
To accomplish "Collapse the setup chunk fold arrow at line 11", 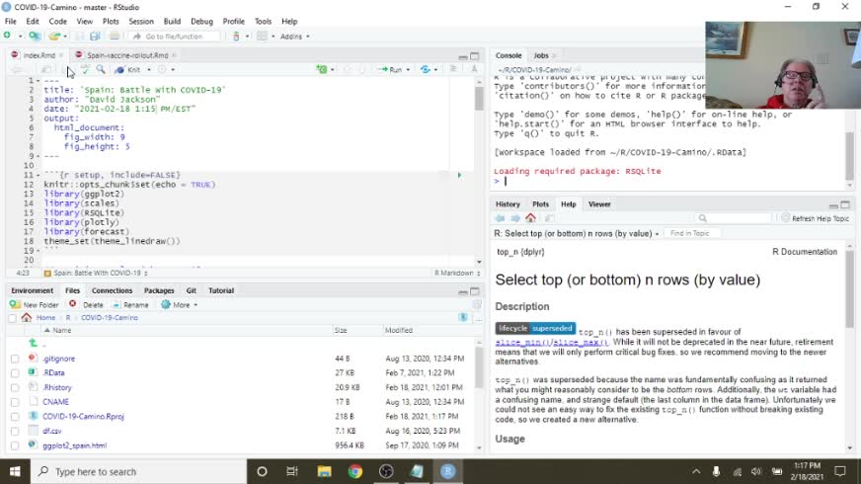I will pos(38,175).
